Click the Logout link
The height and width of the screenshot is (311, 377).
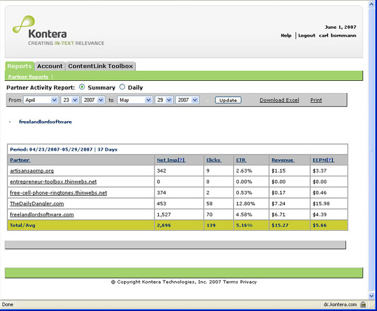(307, 36)
